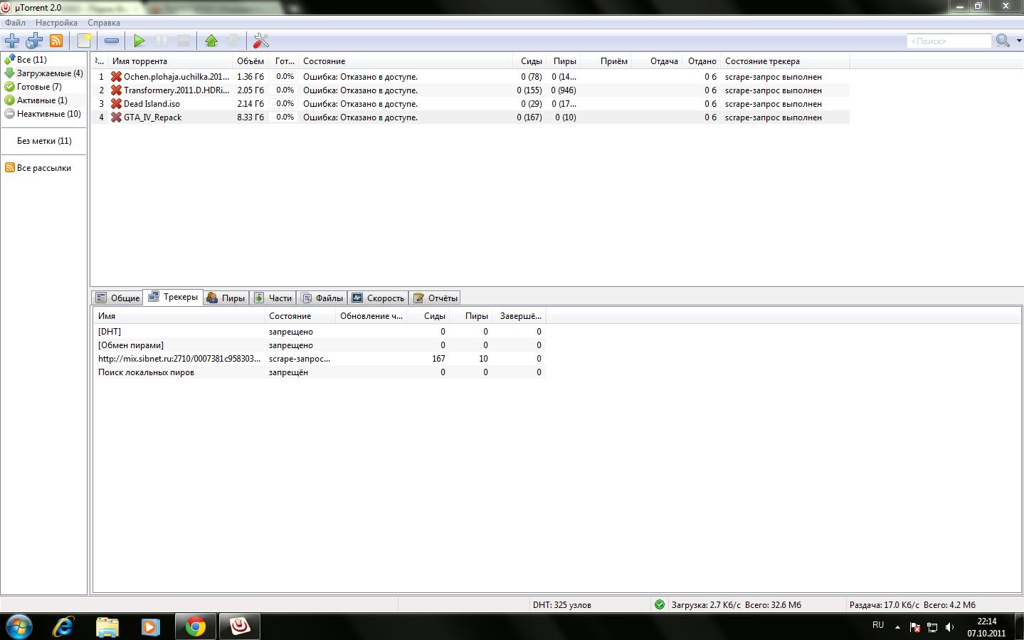Select the Все (11) category
Viewport: 1024px width, 640px height.
pos(31,60)
